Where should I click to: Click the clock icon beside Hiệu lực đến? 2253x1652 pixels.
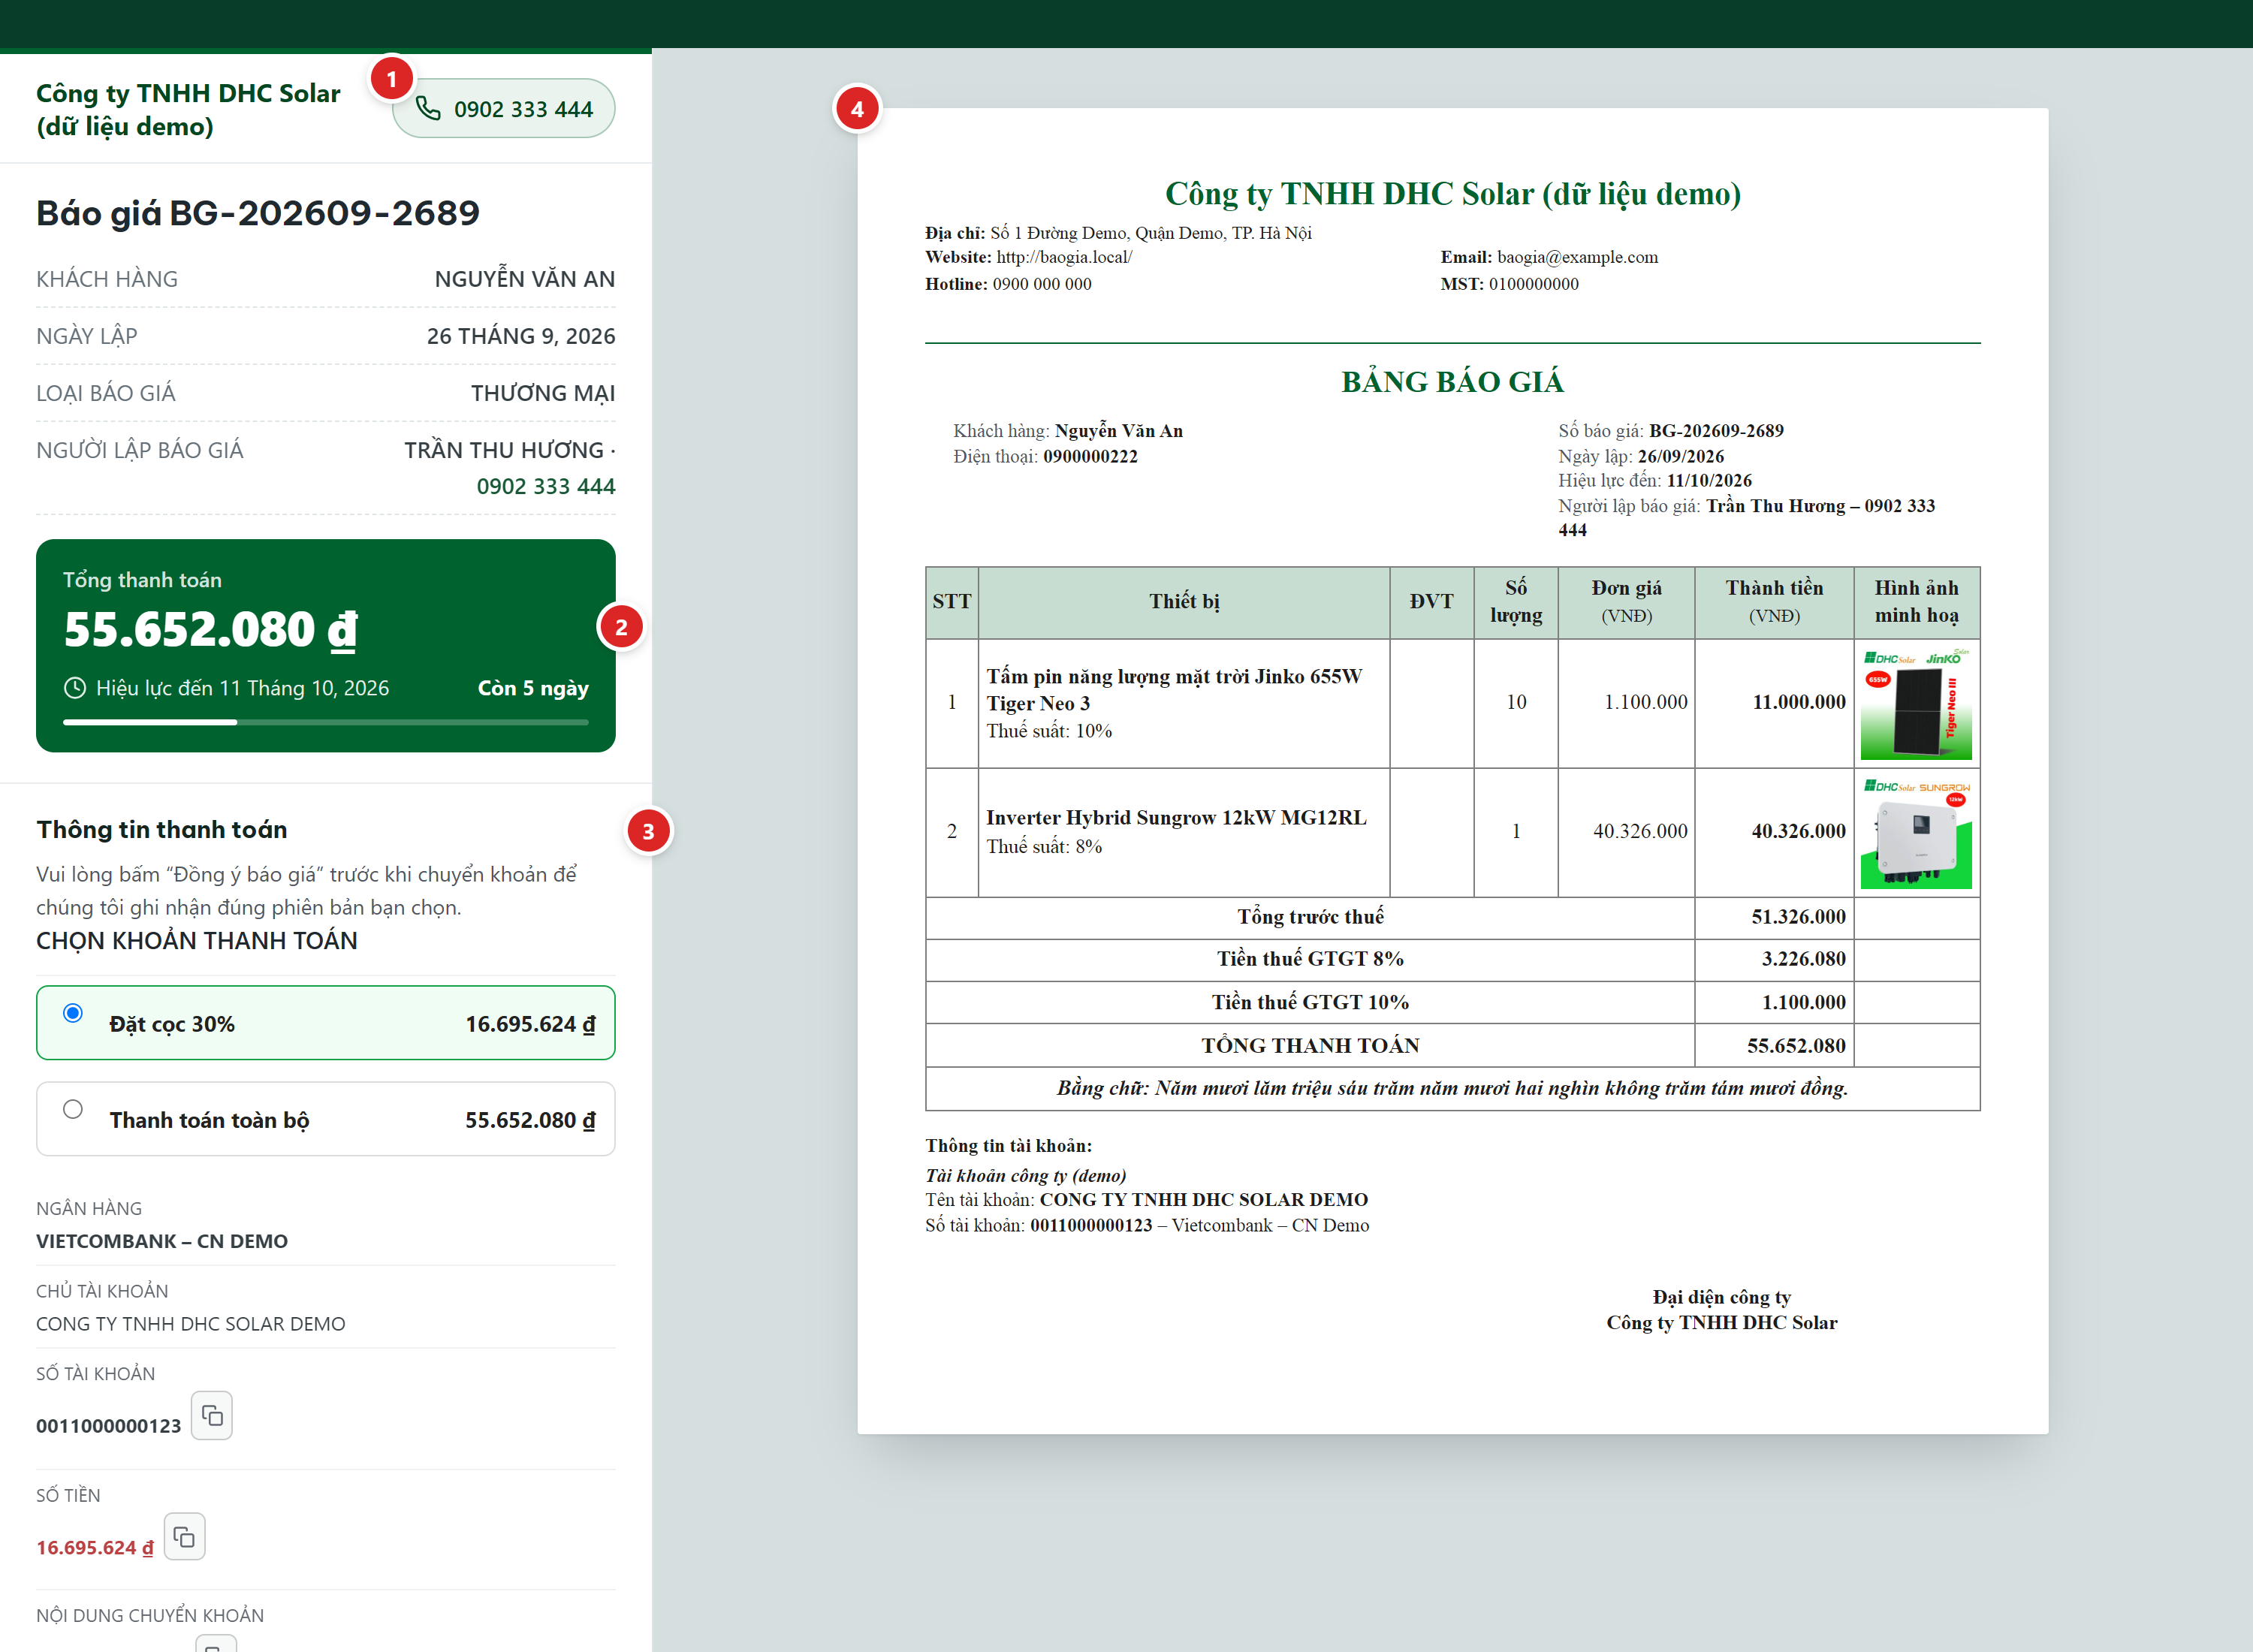(75, 688)
